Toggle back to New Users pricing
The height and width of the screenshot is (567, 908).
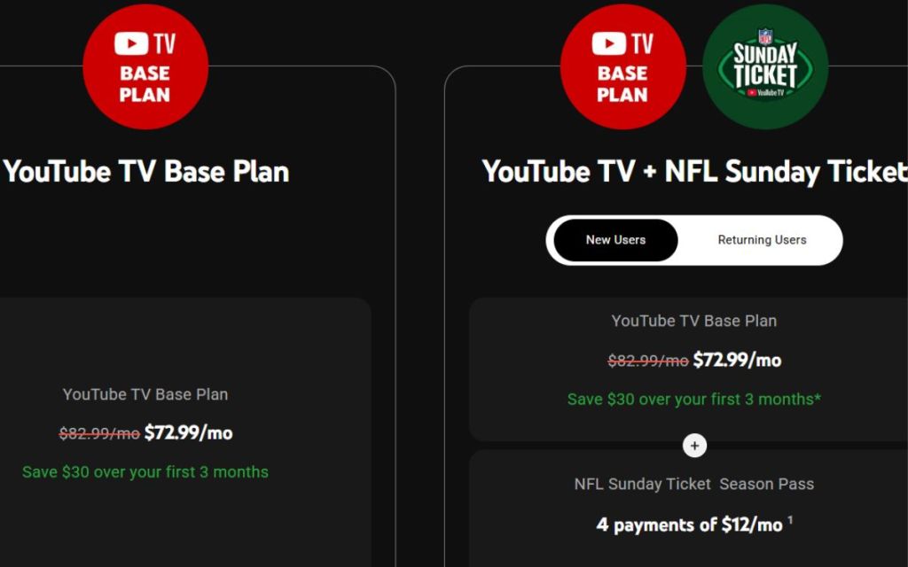coord(614,239)
